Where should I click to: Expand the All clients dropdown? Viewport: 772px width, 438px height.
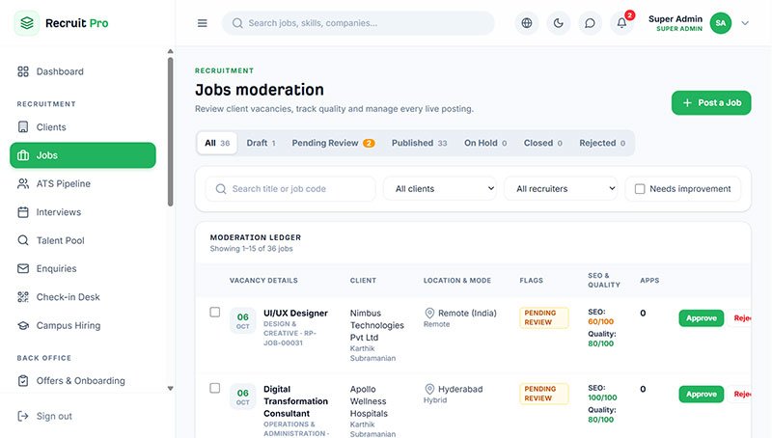click(x=444, y=188)
